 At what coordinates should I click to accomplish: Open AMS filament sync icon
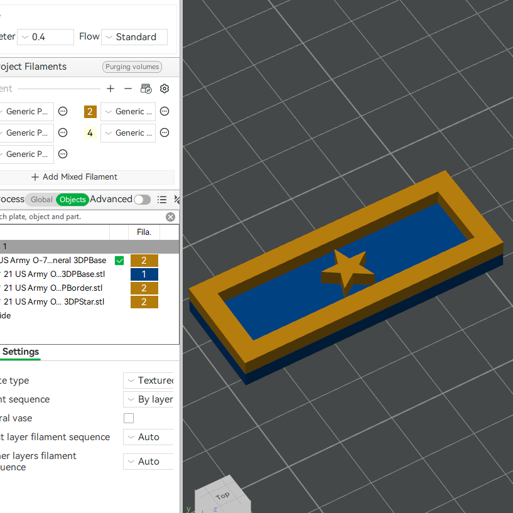(x=146, y=89)
